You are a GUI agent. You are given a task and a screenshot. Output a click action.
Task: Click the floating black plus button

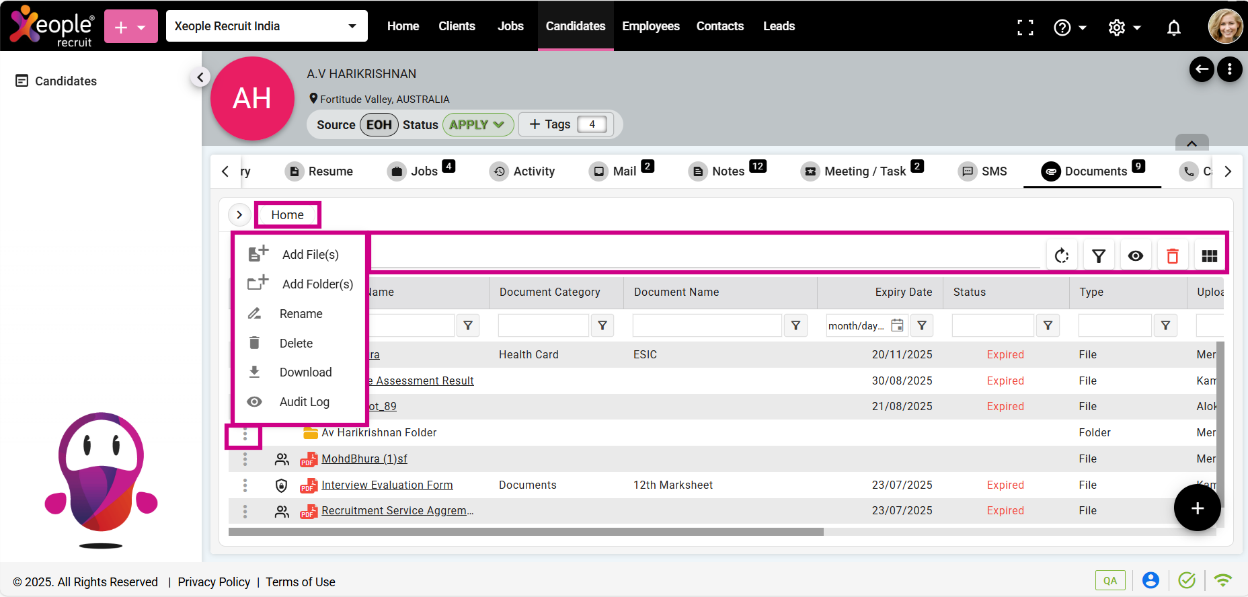coord(1197,508)
